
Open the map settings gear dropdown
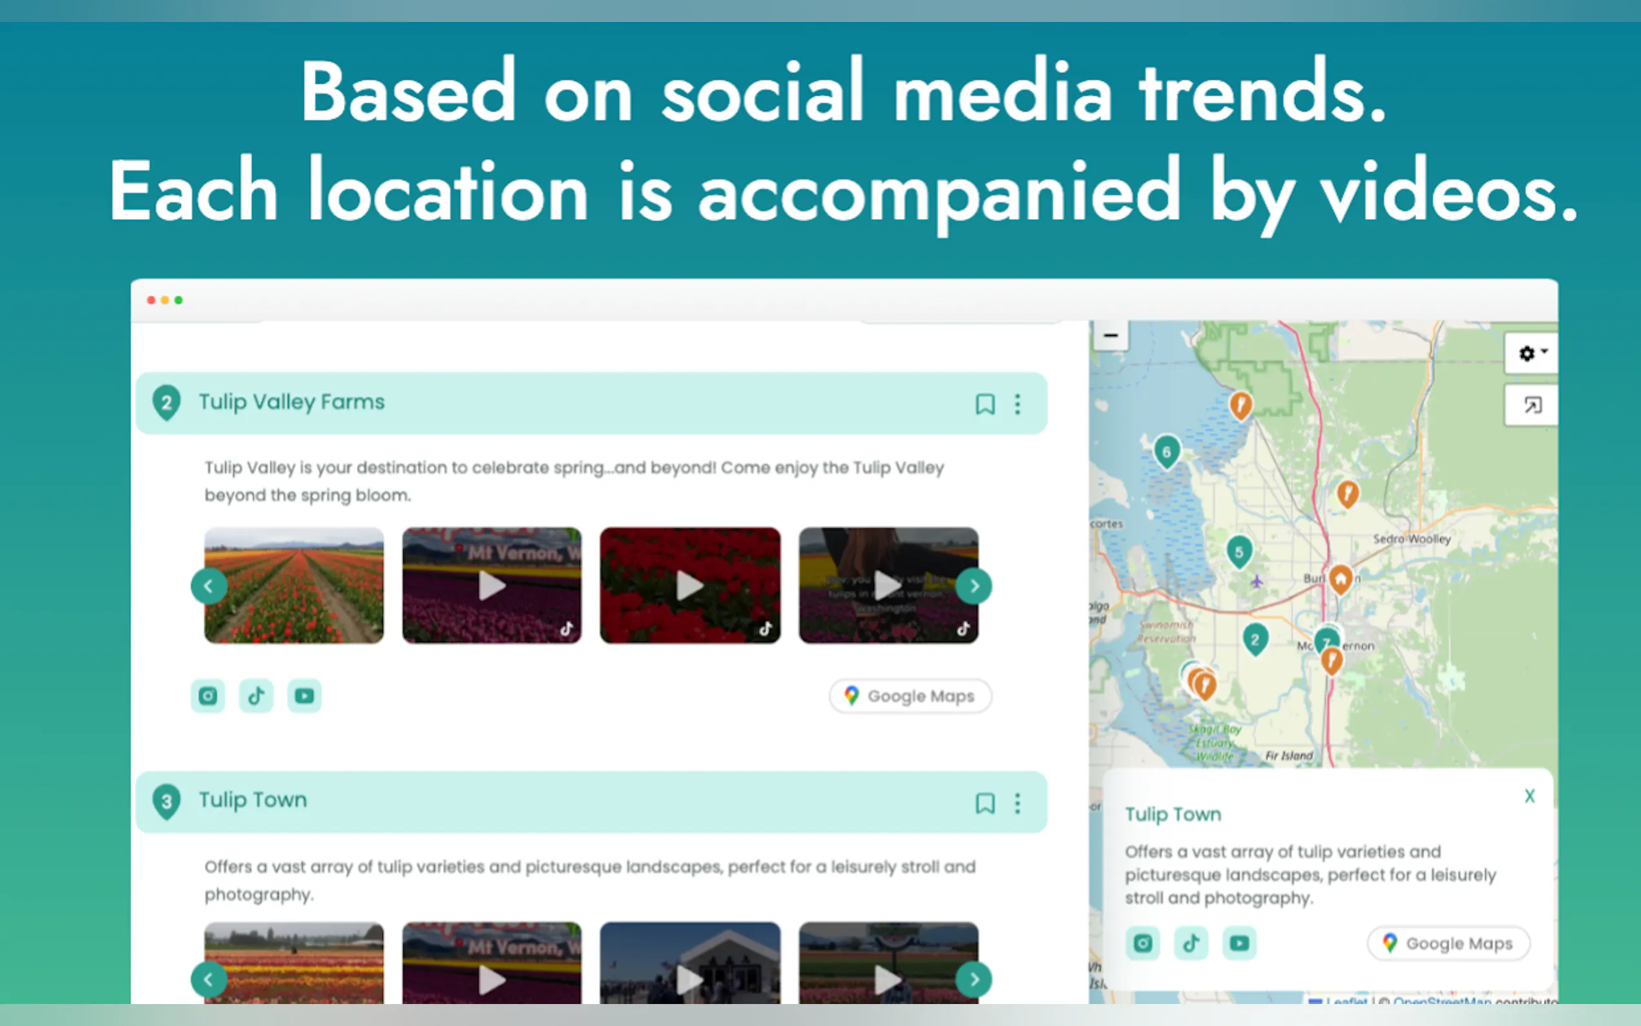1532,353
